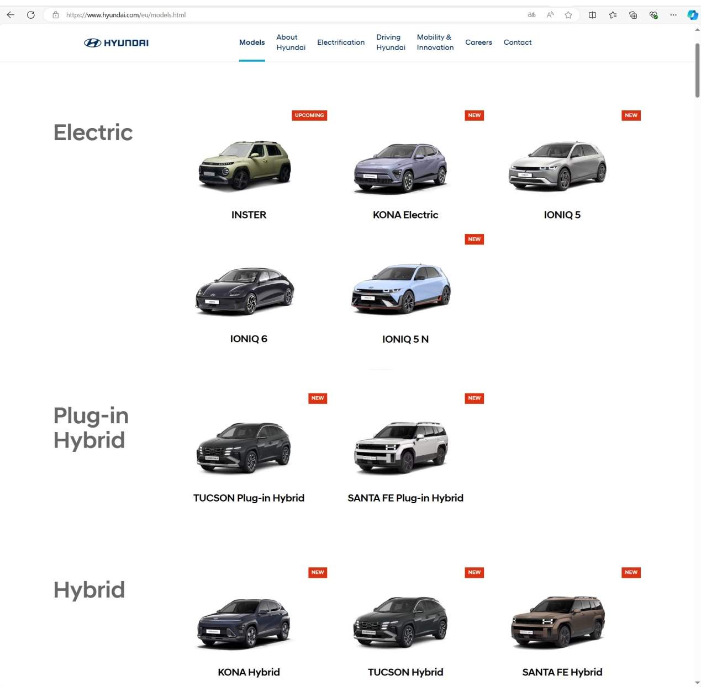Open the browser essentials heart icon
Image resolution: width=701 pixels, height=687 pixels.
(x=653, y=15)
